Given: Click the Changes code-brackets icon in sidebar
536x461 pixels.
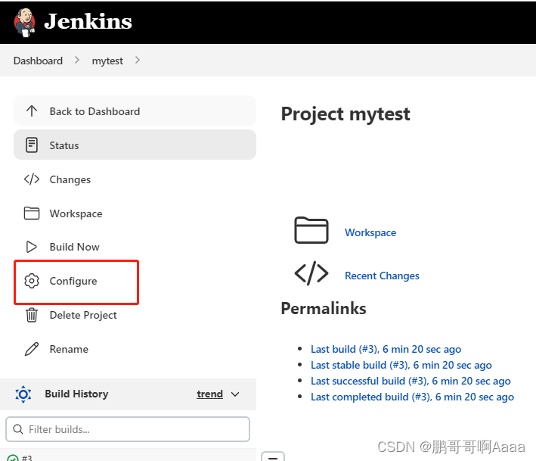Looking at the screenshot, I should 32,179.
